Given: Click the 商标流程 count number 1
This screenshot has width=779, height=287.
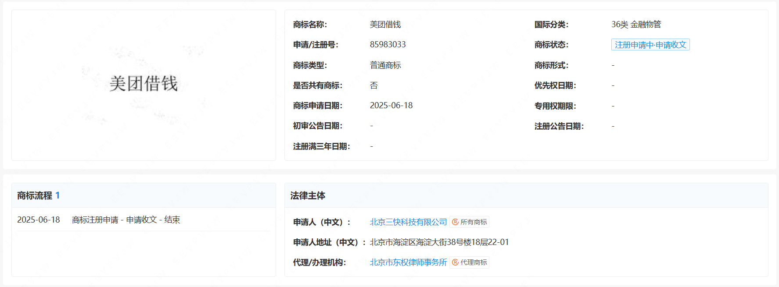Looking at the screenshot, I should coord(57,195).
